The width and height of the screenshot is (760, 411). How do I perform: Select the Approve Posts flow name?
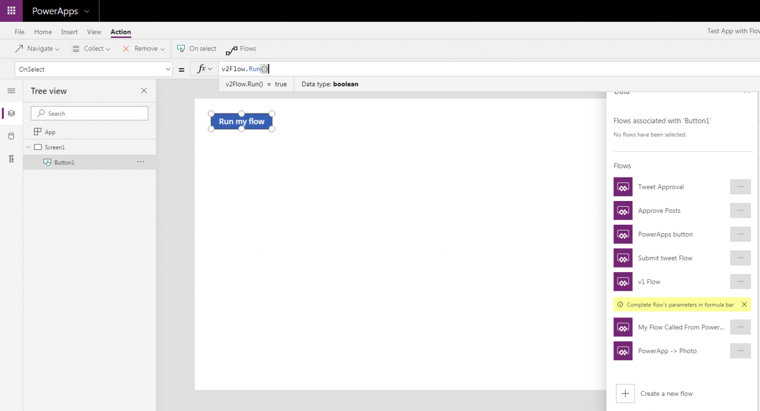[x=659, y=210]
